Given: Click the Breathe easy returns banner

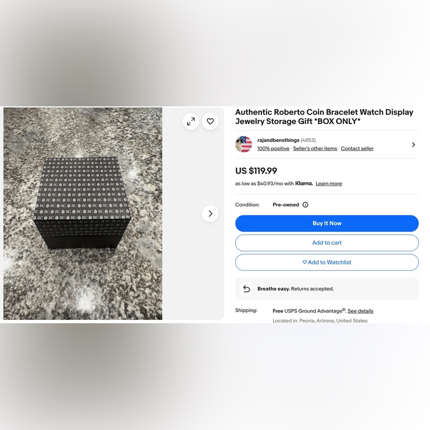Looking at the screenshot, I should (327, 289).
